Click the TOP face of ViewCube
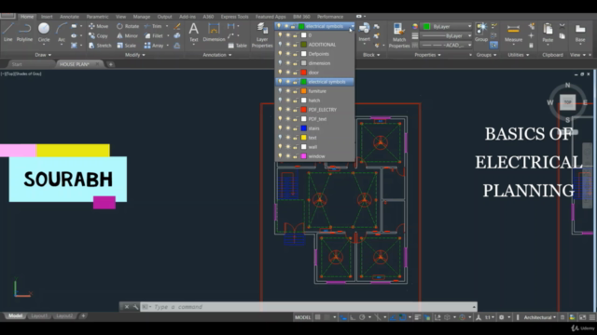This screenshot has width=597, height=335. pyautogui.click(x=567, y=102)
